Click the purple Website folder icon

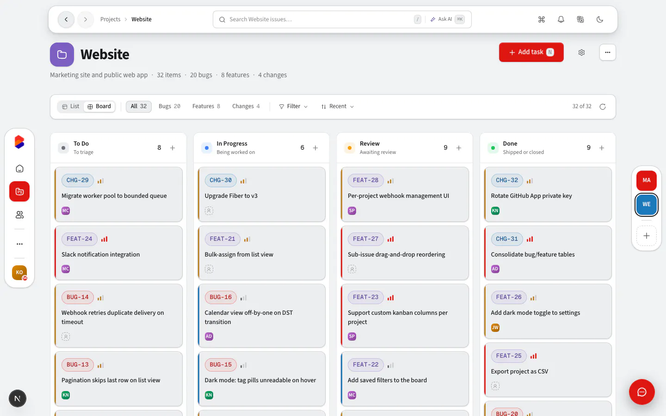pyautogui.click(x=62, y=55)
